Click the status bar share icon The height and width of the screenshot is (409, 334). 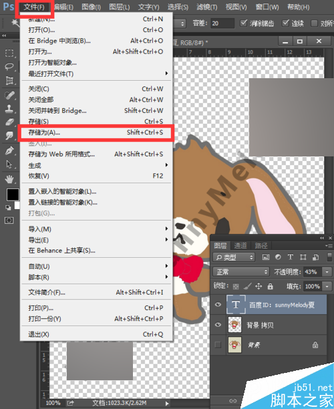click(71, 403)
